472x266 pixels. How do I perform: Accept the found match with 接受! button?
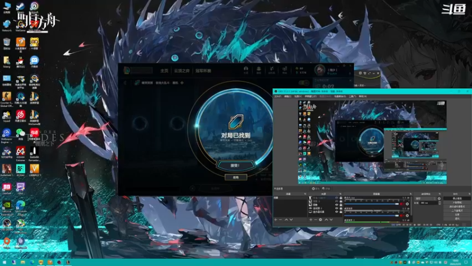tap(235, 166)
